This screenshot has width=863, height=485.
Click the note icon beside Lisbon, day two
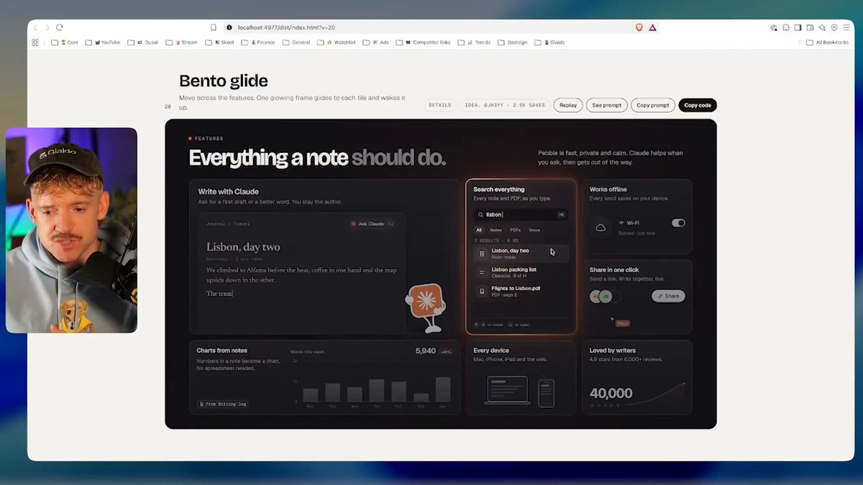pyautogui.click(x=482, y=254)
